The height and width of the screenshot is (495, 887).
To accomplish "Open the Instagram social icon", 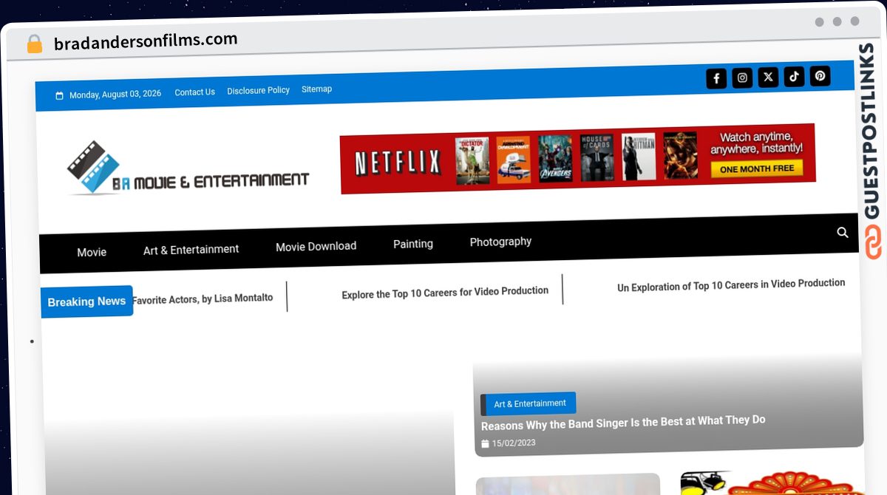I will tap(742, 78).
